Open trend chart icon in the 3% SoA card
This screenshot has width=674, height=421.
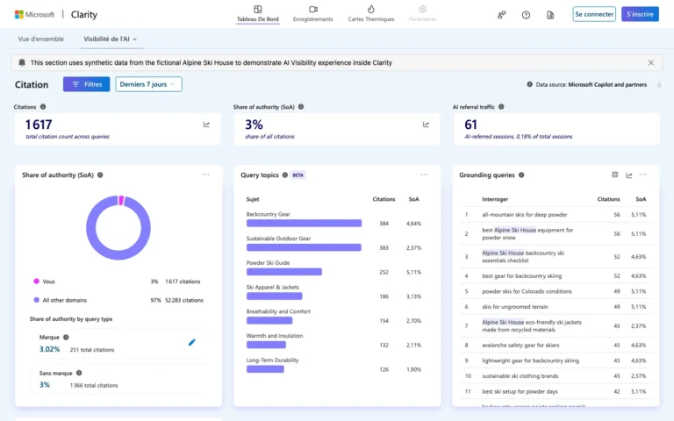(426, 125)
